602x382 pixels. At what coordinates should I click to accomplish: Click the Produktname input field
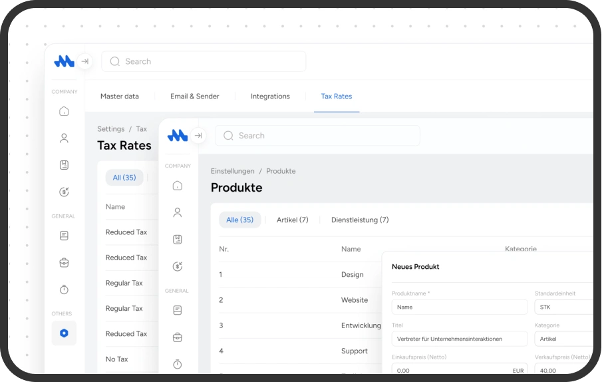point(459,307)
